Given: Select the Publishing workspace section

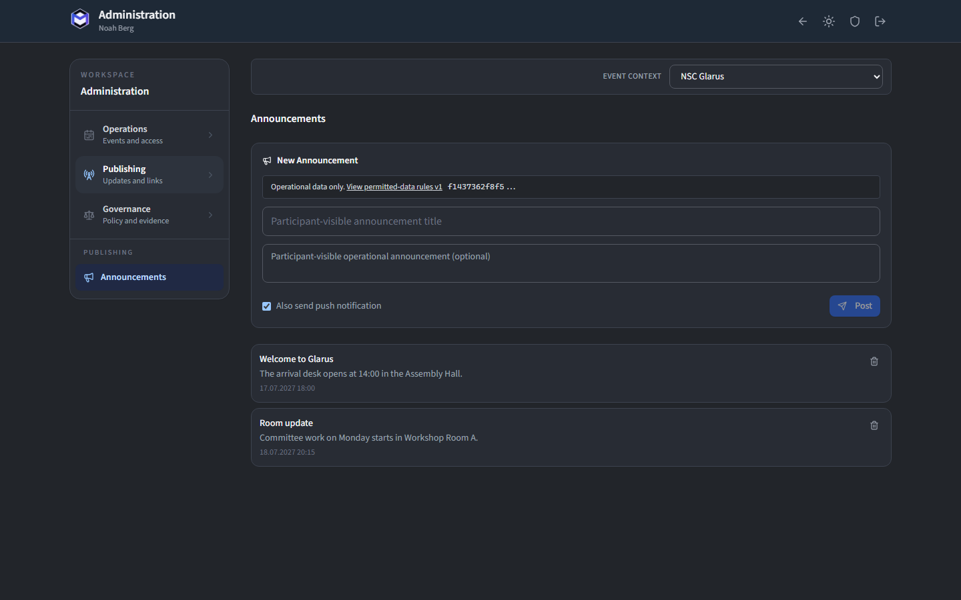Looking at the screenshot, I should [149, 175].
